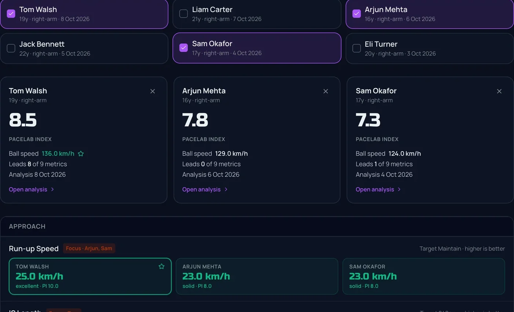Enable the Eli Turner checkbox

(356, 48)
